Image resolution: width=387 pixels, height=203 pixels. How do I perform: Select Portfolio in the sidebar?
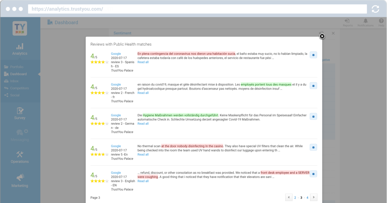pos(17,67)
